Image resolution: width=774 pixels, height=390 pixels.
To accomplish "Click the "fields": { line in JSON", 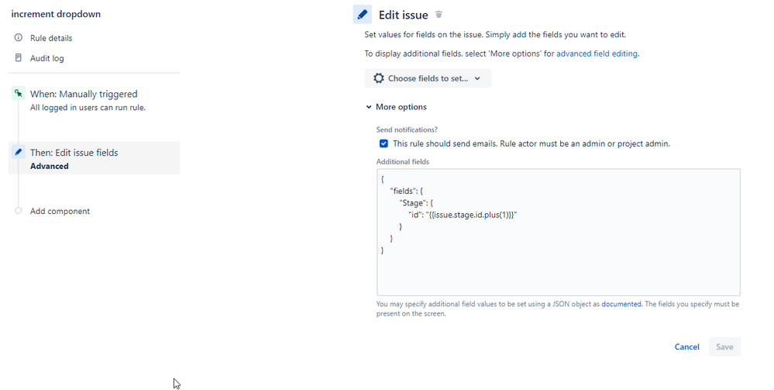I will pyautogui.click(x=406, y=191).
